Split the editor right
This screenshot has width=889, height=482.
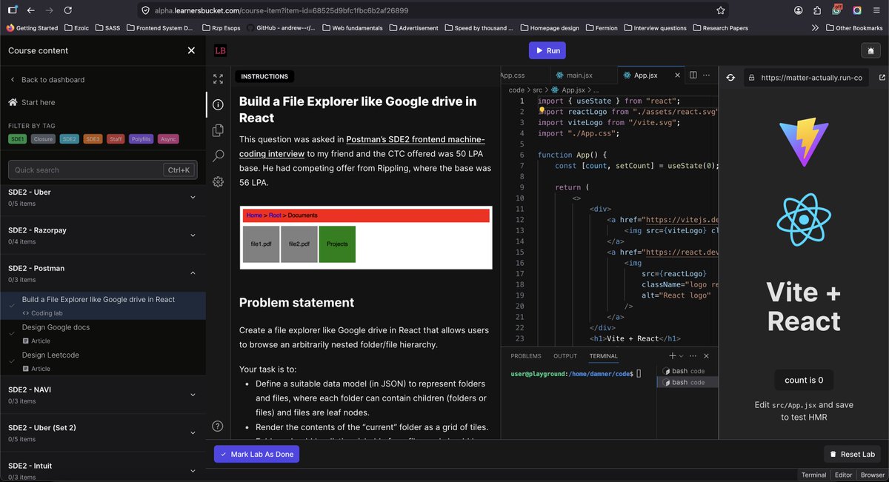pyautogui.click(x=693, y=75)
